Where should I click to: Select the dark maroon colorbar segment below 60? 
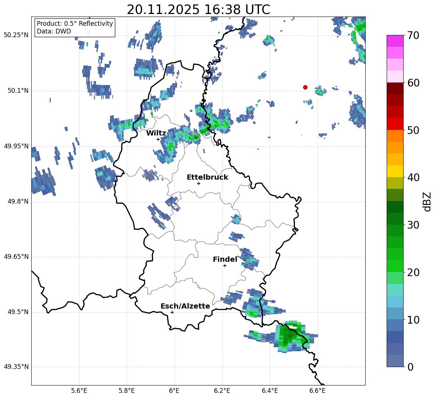pos(395,88)
